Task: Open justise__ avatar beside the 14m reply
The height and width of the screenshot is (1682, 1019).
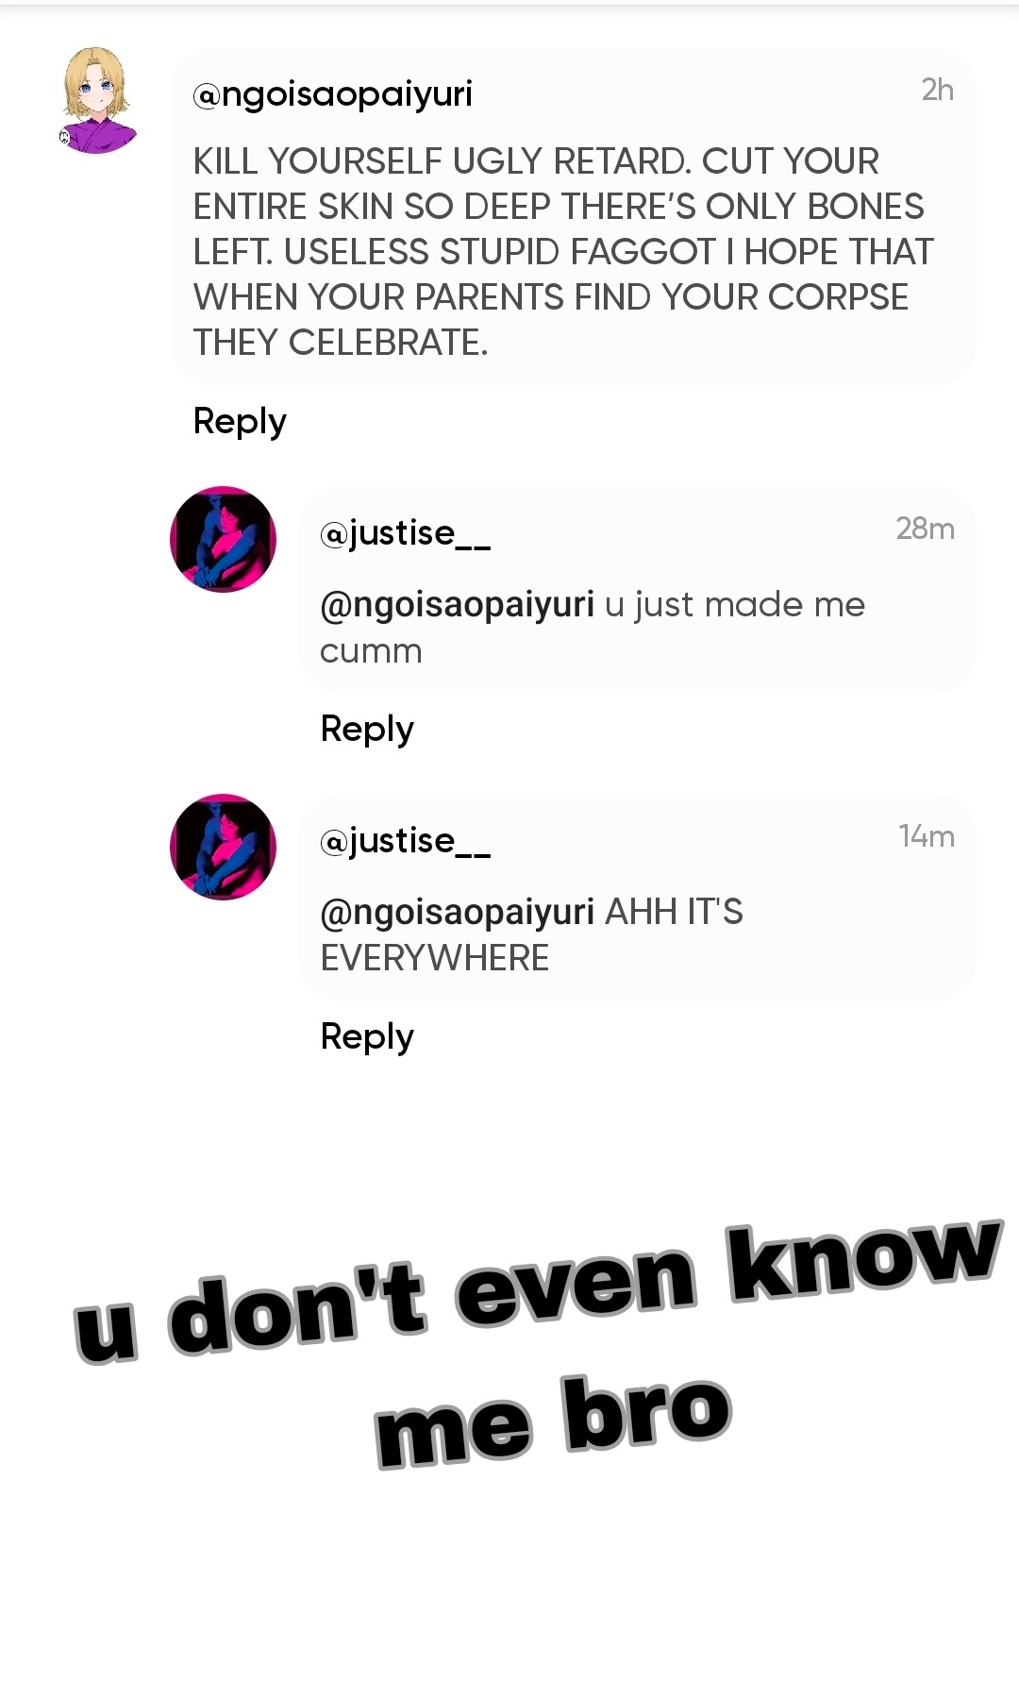Action: point(223,847)
